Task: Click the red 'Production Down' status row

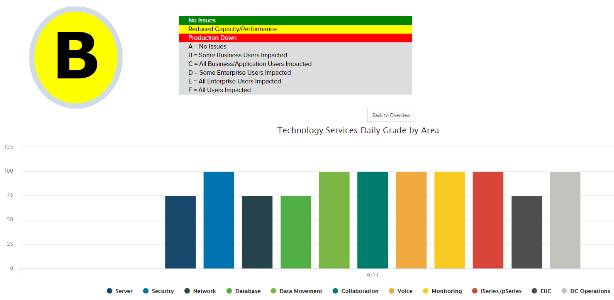Action: coord(295,37)
